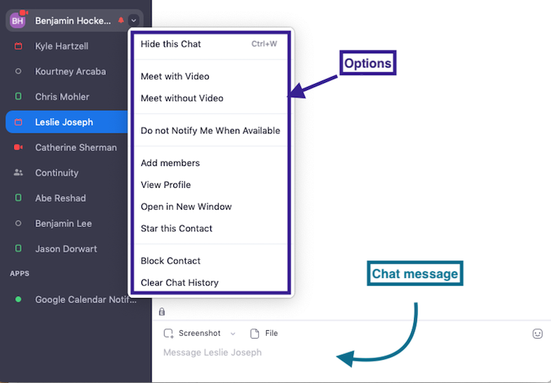This screenshot has height=383, width=551.
Task: Choose Meet with Video
Action: pos(175,77)
